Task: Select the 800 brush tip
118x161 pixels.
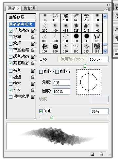Action: point(45,38)
